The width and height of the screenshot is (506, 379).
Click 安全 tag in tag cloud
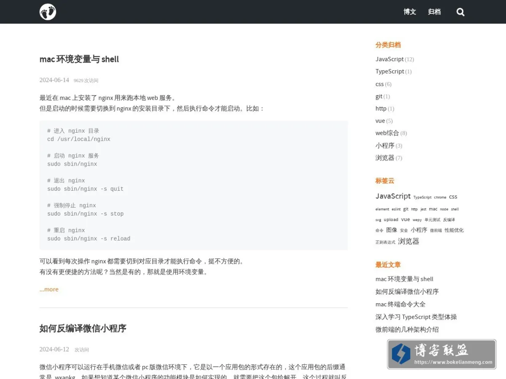tap(404, 230)
